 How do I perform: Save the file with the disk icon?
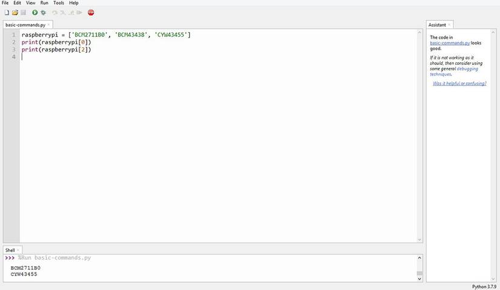coord(23,13)
